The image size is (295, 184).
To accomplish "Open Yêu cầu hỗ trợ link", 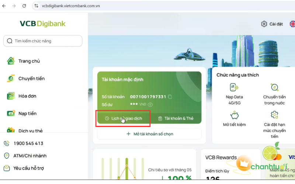I will (28, 168).
